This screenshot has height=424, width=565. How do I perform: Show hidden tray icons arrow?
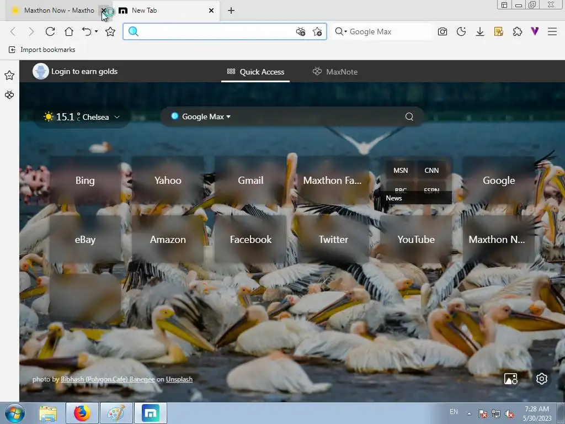(469, 414)
